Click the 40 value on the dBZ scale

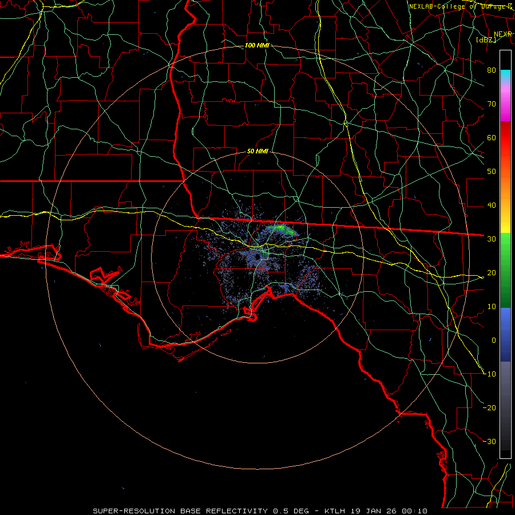tap(492, 205)
